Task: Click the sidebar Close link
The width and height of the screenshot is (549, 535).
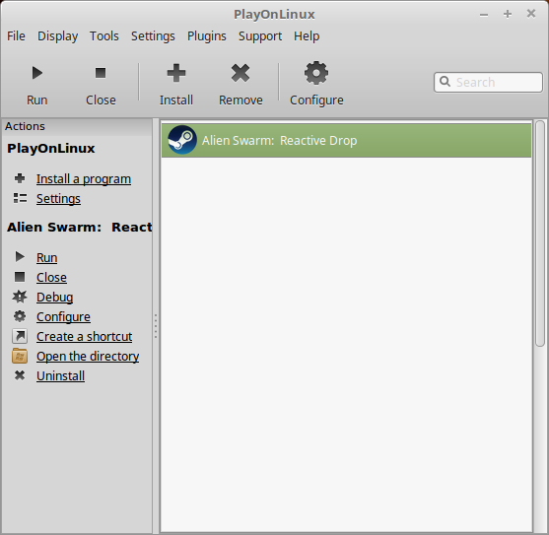Action: pos(51,277)
